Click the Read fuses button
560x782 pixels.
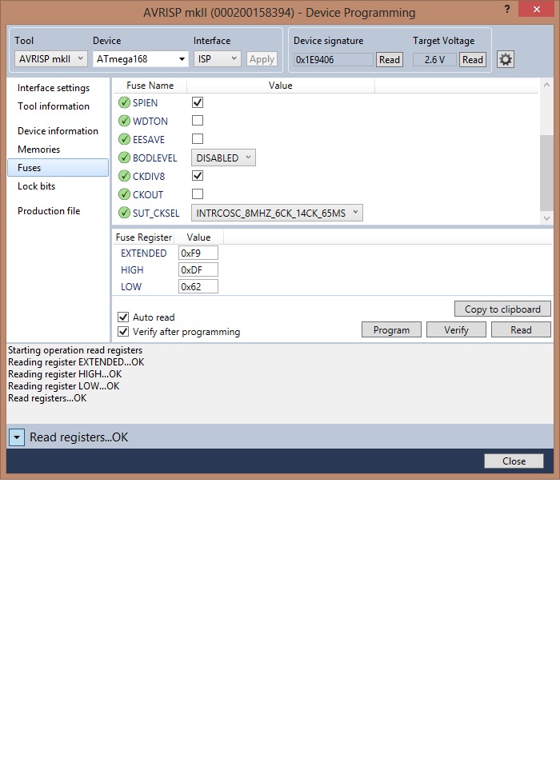coord(521,329)
